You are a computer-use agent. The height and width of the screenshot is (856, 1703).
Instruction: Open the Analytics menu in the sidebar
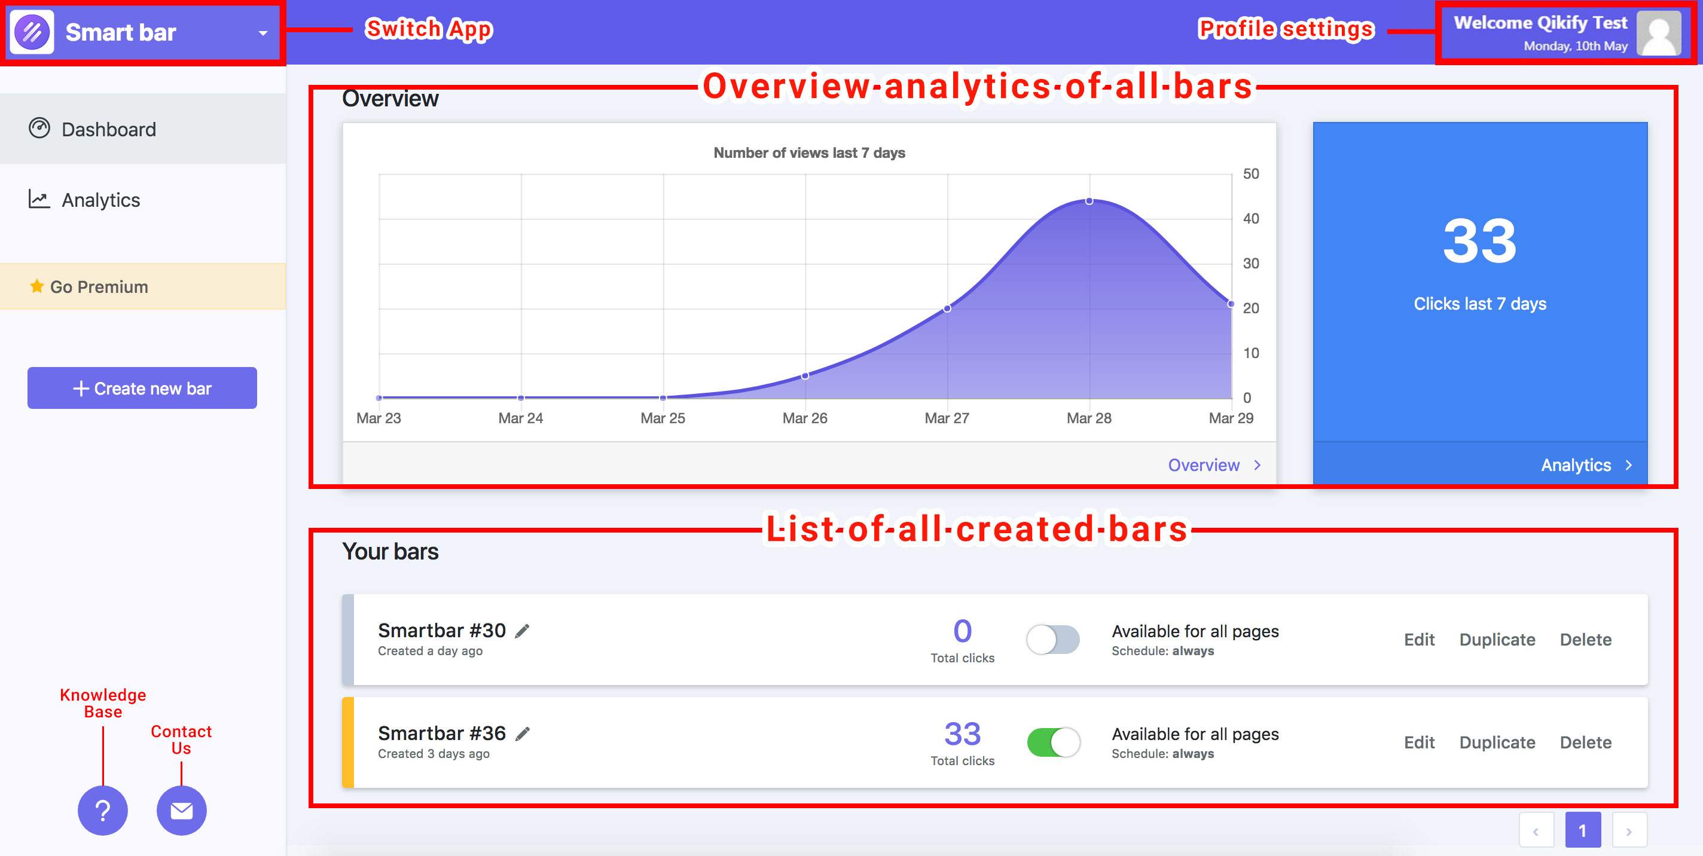100,200
